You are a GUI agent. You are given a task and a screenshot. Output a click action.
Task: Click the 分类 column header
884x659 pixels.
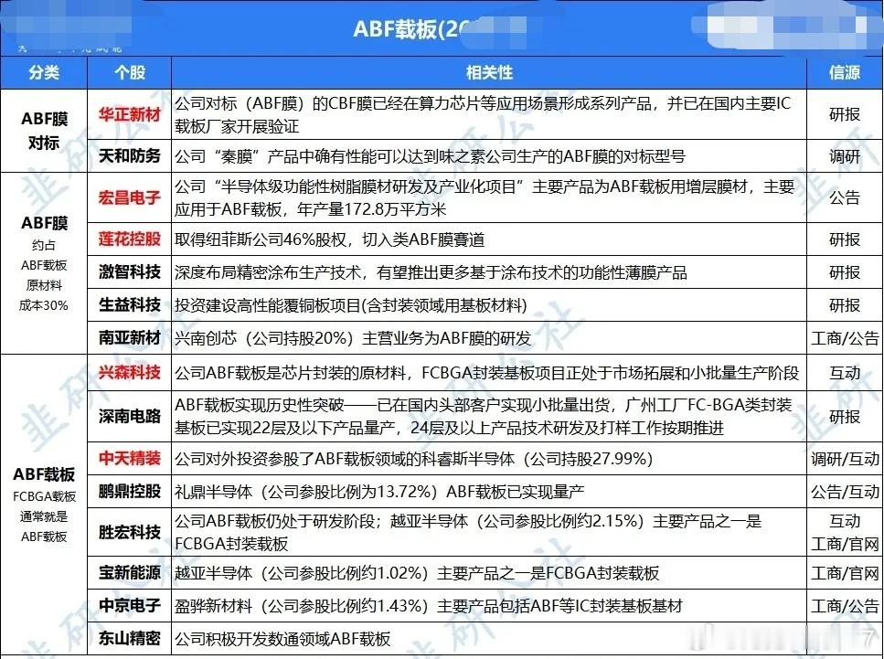click(44, 73)
